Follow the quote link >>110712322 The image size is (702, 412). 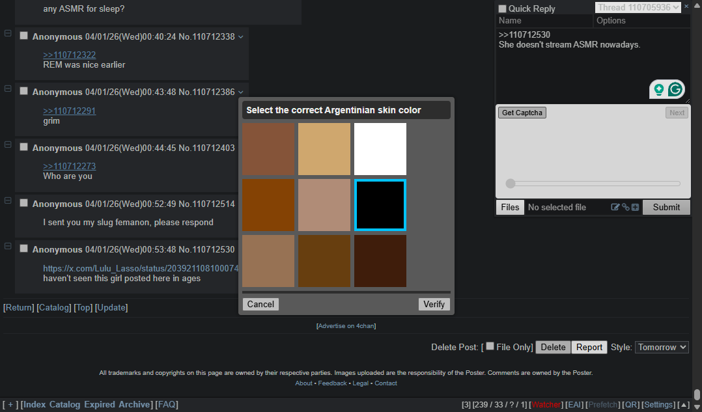(70, 55)
